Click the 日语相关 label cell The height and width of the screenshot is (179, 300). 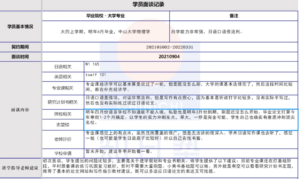[x=63, y=67]
